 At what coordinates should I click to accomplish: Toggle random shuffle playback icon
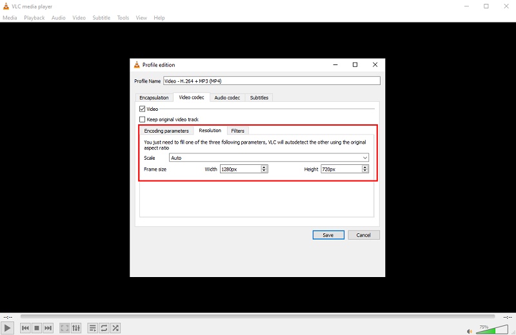(x=115, y=328)
